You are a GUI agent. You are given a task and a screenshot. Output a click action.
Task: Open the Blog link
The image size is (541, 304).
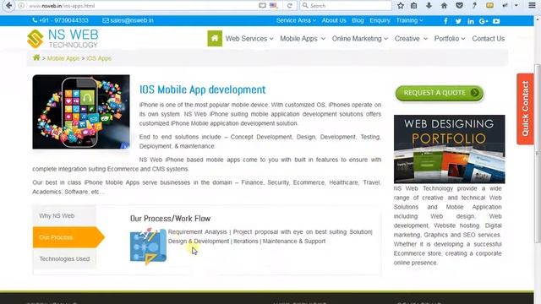click(x=358, y=20)
